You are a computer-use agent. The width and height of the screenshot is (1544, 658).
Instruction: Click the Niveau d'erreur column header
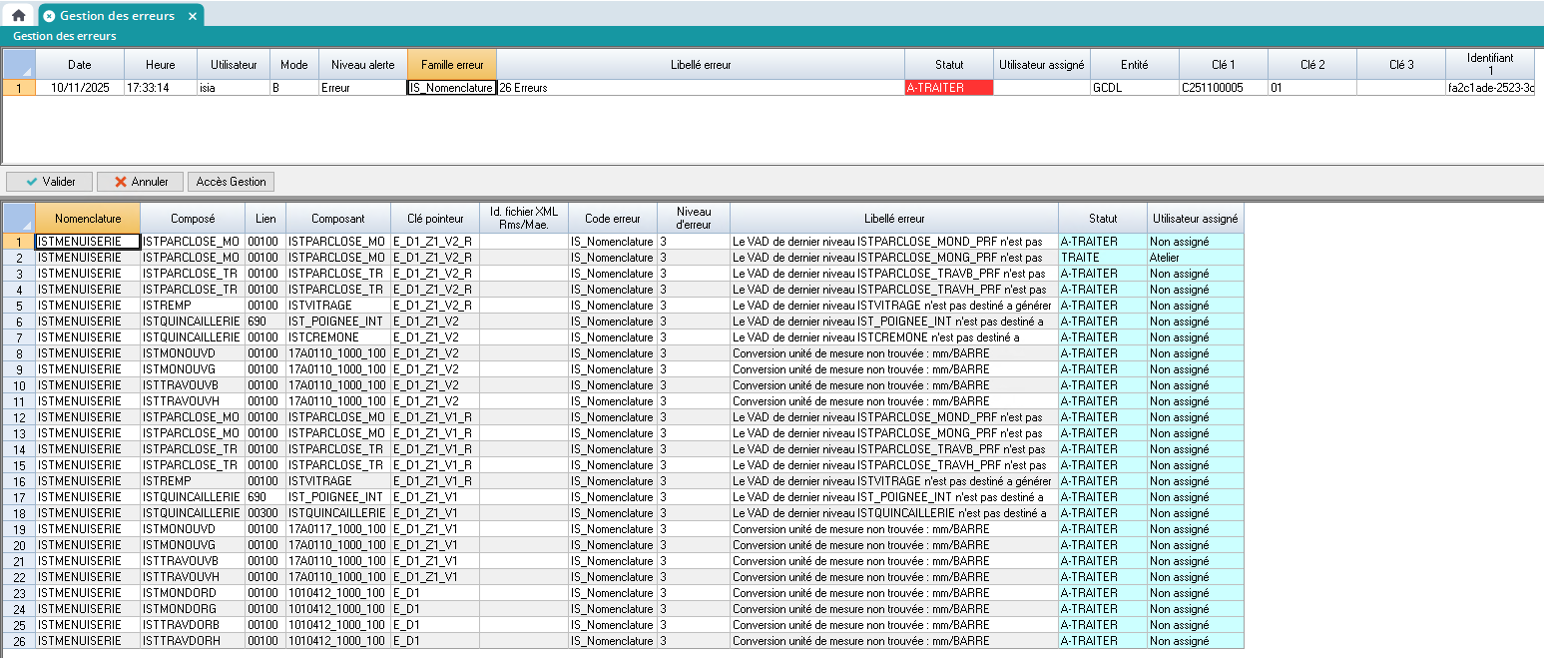pyautogui.click(x=693, y=218)
